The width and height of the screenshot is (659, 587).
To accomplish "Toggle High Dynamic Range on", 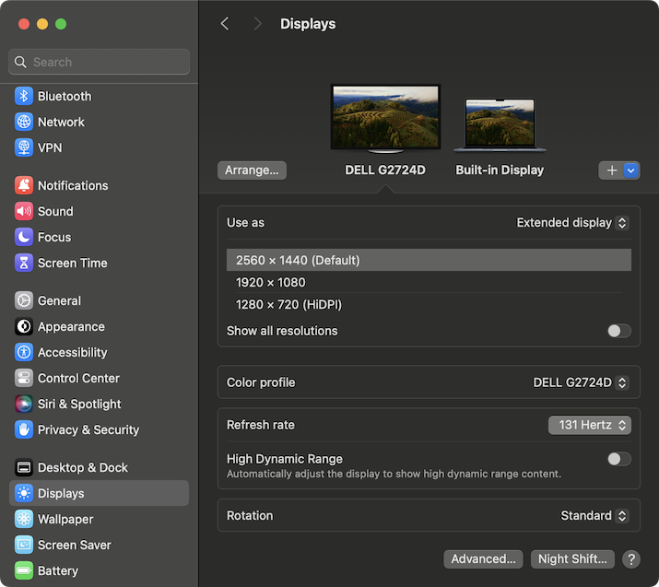I will point(618,459).
